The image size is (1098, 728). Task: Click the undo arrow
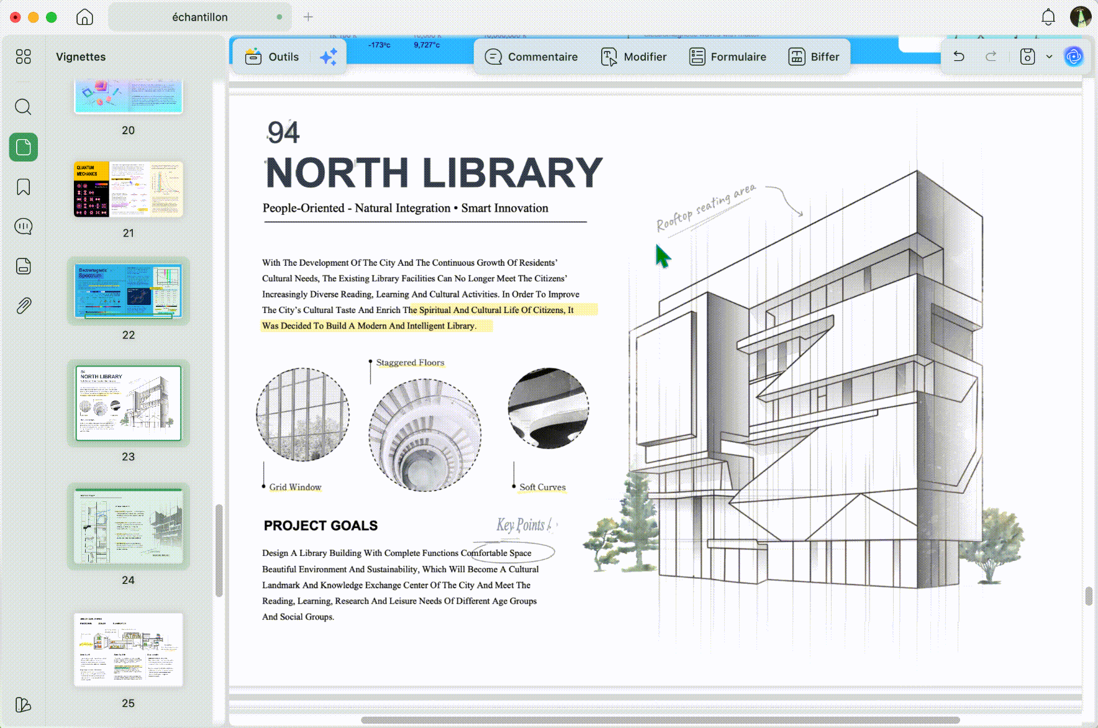click(959, 57)
